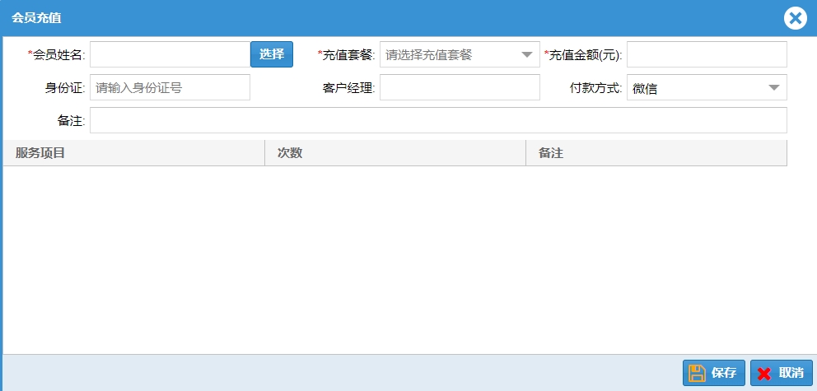Image resolution: width=817 pixels, height=391 pixels.
Task: Click the 充值金额(元) input field
Action: coord(707,54)
